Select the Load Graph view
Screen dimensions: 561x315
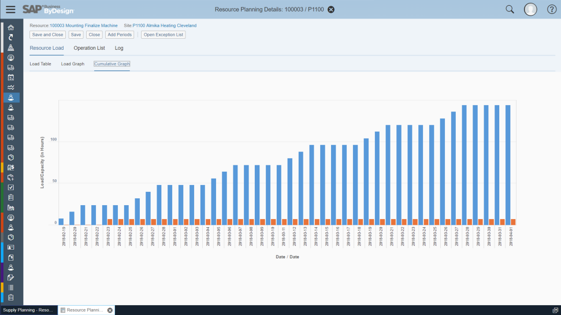click(x=73, y=64)
